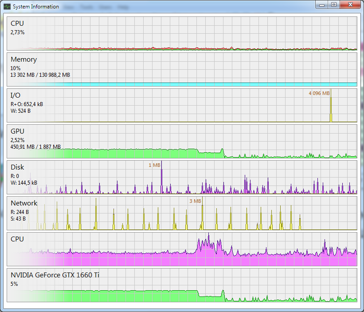Select the Disk activity graph panel
Viewport: 364px width, 312px height.
coord(182,177)
